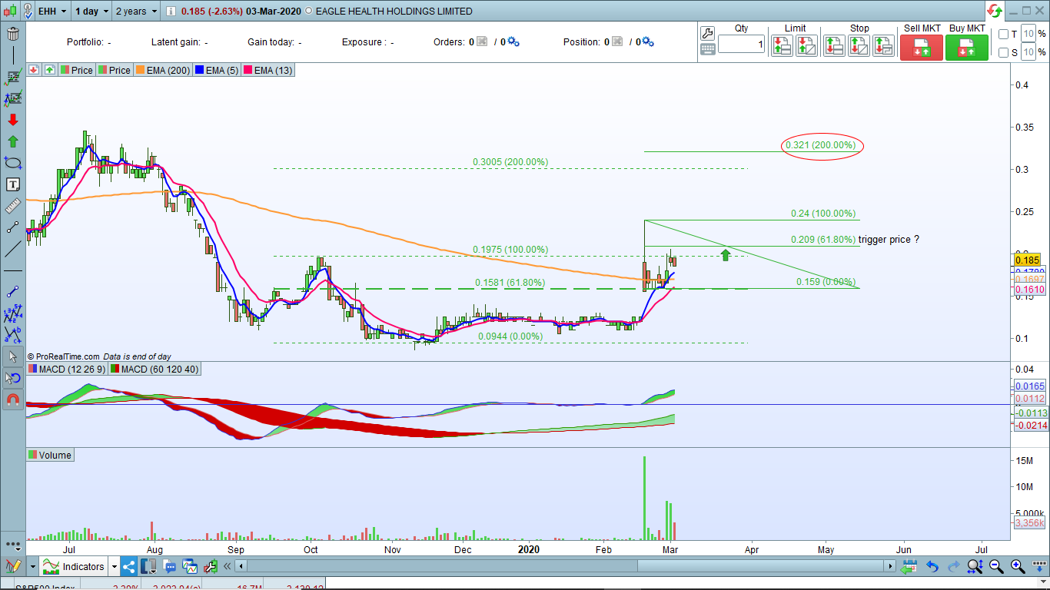Click the zoom in magnifier icon
1050x590 pixels.
[1017, 567]
